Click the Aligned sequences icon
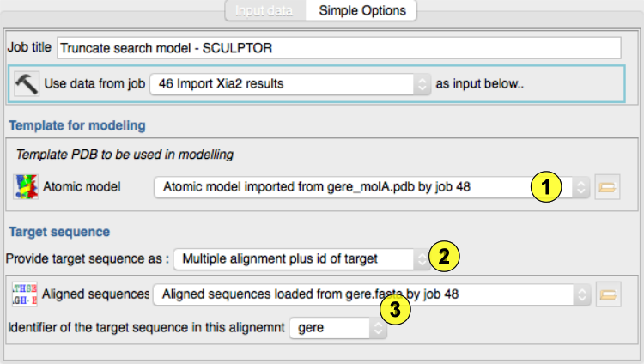 (x=25, y=294)
